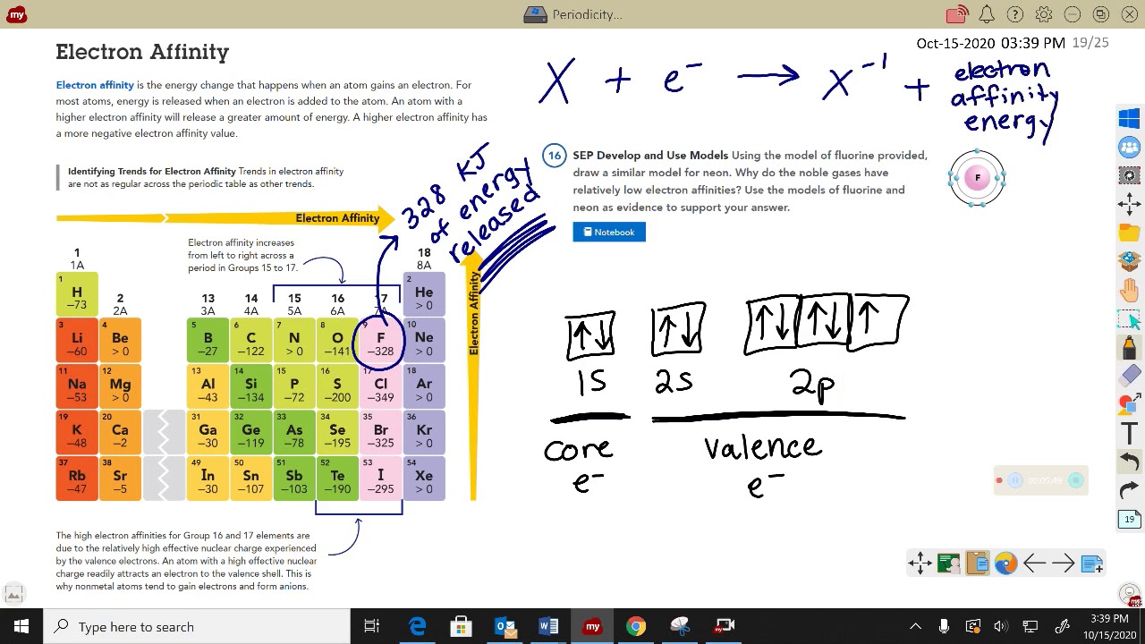The image size is (1145, 644).
Task: Click the redo arrow
Action: pos(1129,490)
